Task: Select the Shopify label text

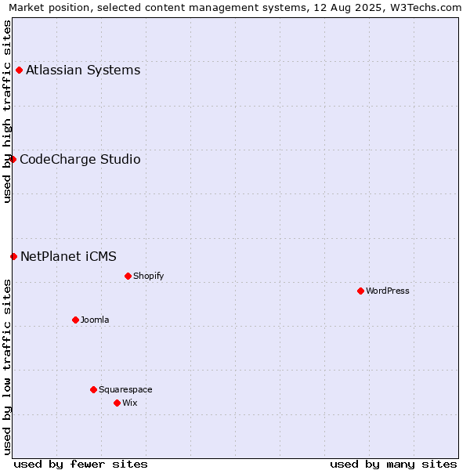Action: pos(148,276)
